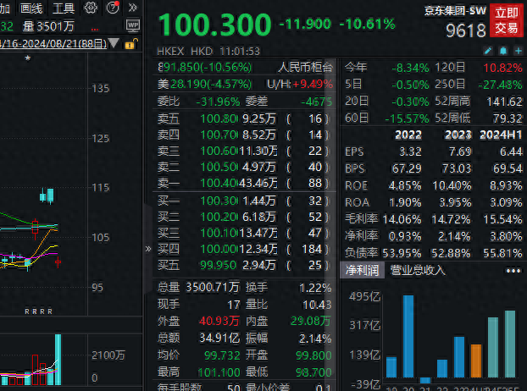This screenshot has height=391, width=527.
Task: Click the last cyan candlestick volume bar
Action: point(58,360)
